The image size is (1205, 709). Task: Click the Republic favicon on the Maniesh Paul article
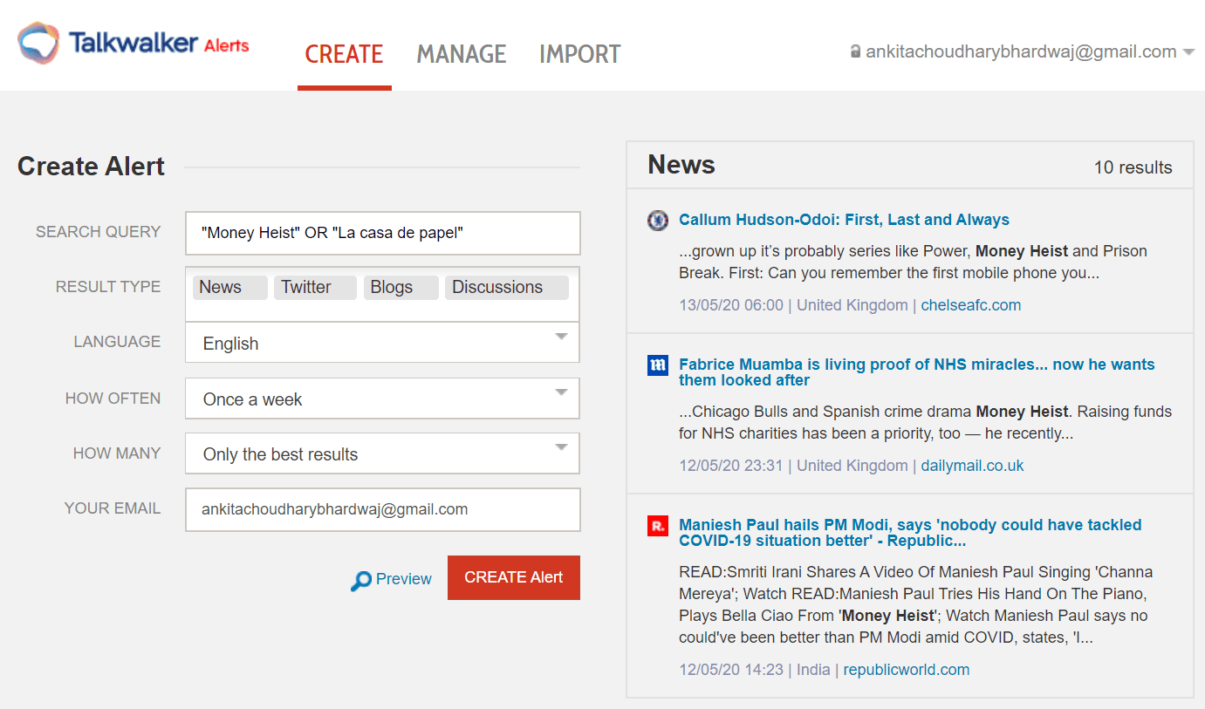[657, 526]
